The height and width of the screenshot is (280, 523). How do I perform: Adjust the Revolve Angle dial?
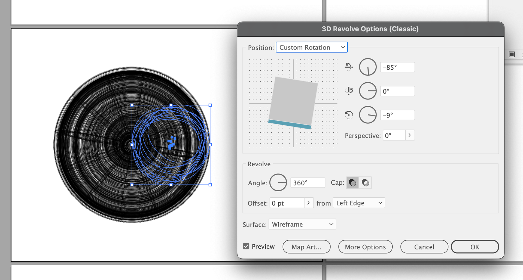coord(278,182)
